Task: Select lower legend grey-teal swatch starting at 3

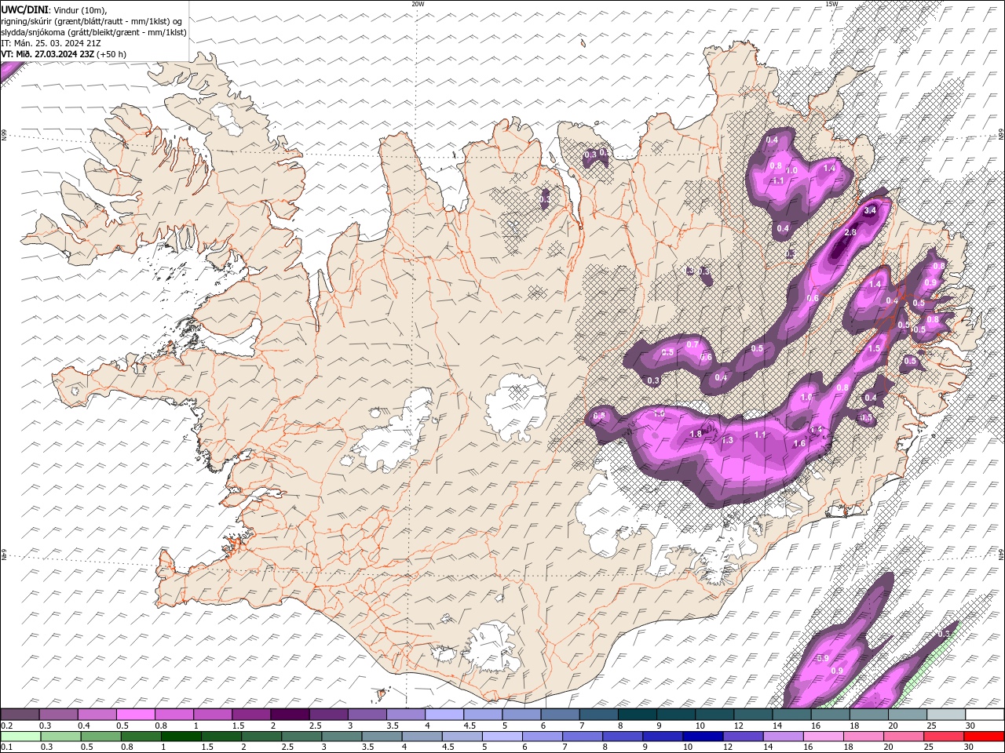Action: click(342, 737)
